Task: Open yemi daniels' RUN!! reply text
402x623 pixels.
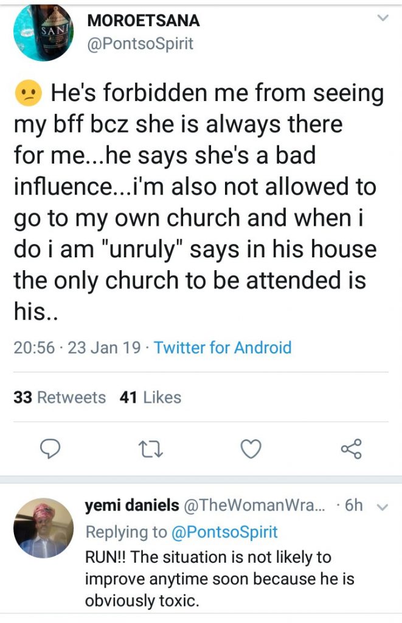Action: click(x=219, y=579)
